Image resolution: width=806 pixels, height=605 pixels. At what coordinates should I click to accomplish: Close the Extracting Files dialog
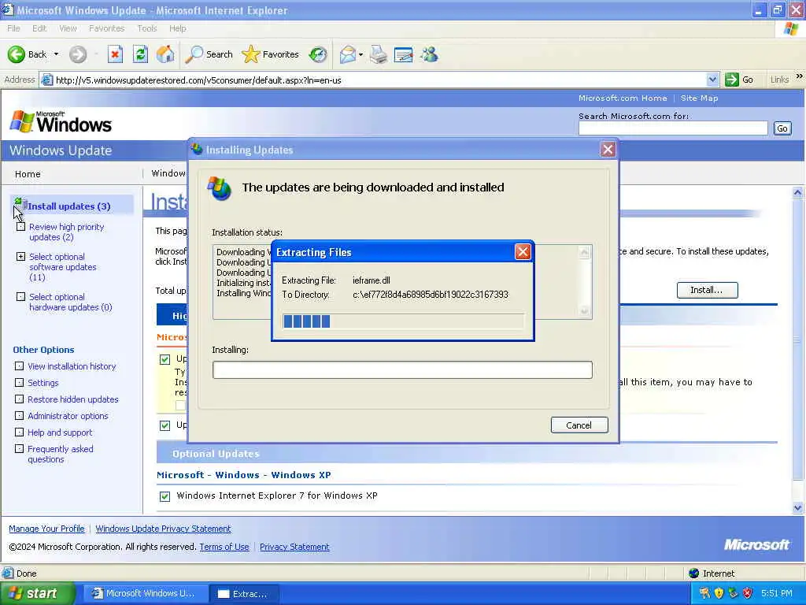tap(523, 251)
